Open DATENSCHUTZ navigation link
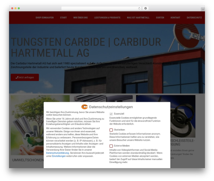214x181 pixels. (x=194, y=18)
